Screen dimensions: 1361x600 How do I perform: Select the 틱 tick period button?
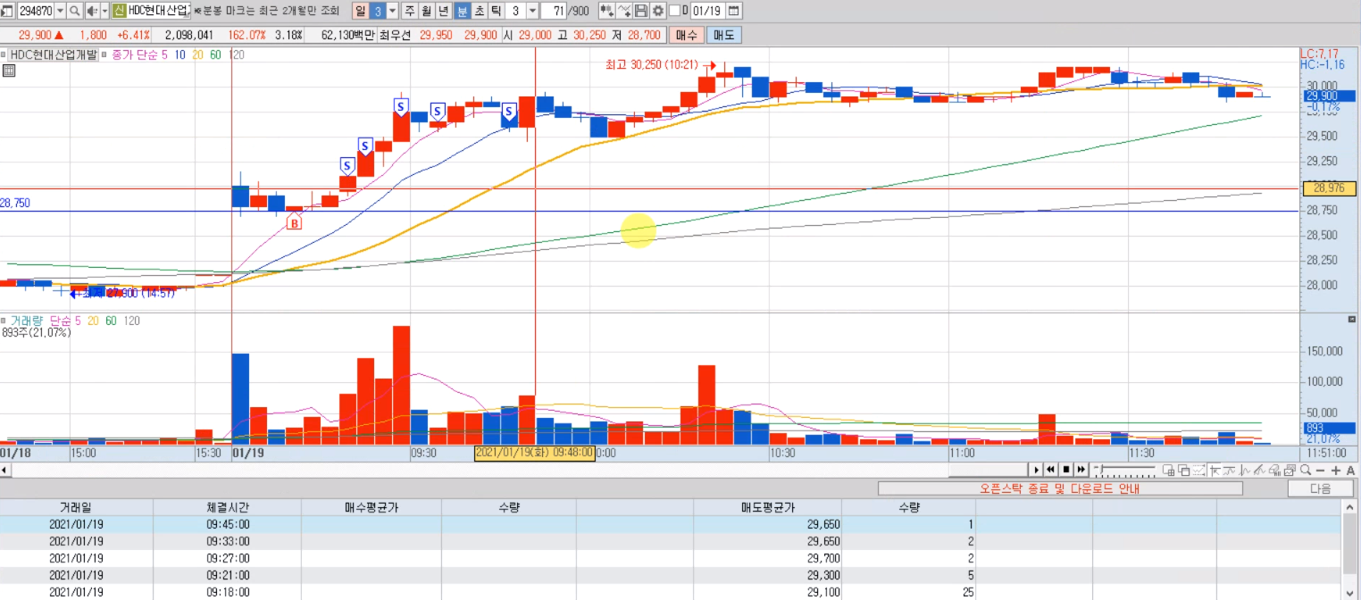(x=496, y=11)
